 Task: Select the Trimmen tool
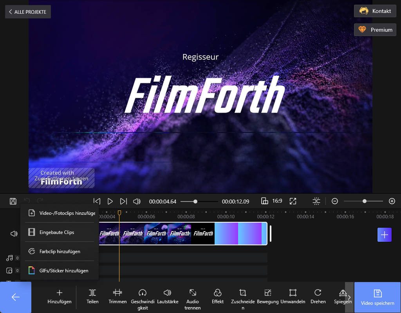[117, 297]
